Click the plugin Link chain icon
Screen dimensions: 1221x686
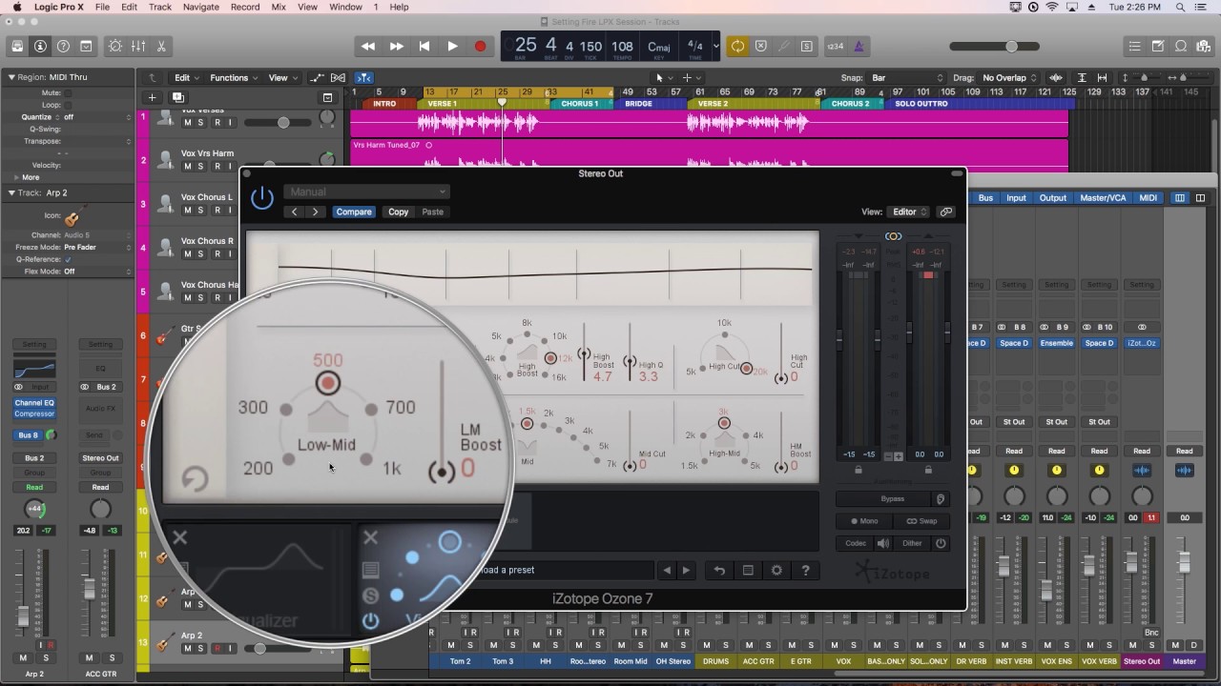coord(946,212)
